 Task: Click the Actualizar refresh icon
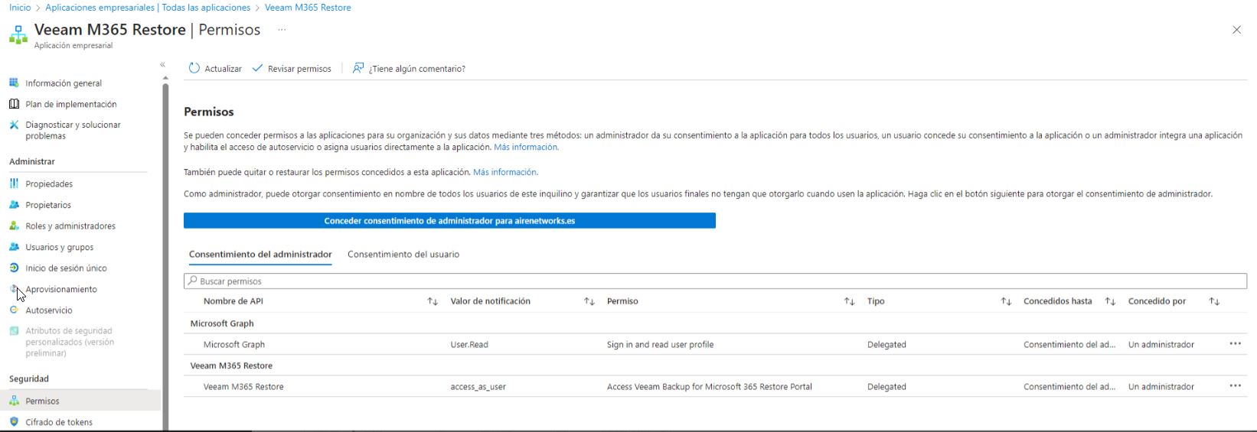194,69
